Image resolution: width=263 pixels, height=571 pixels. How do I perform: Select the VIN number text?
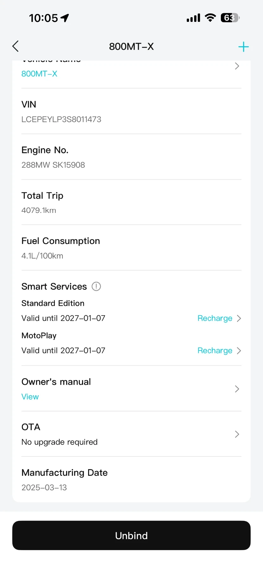tap(61, 119)
